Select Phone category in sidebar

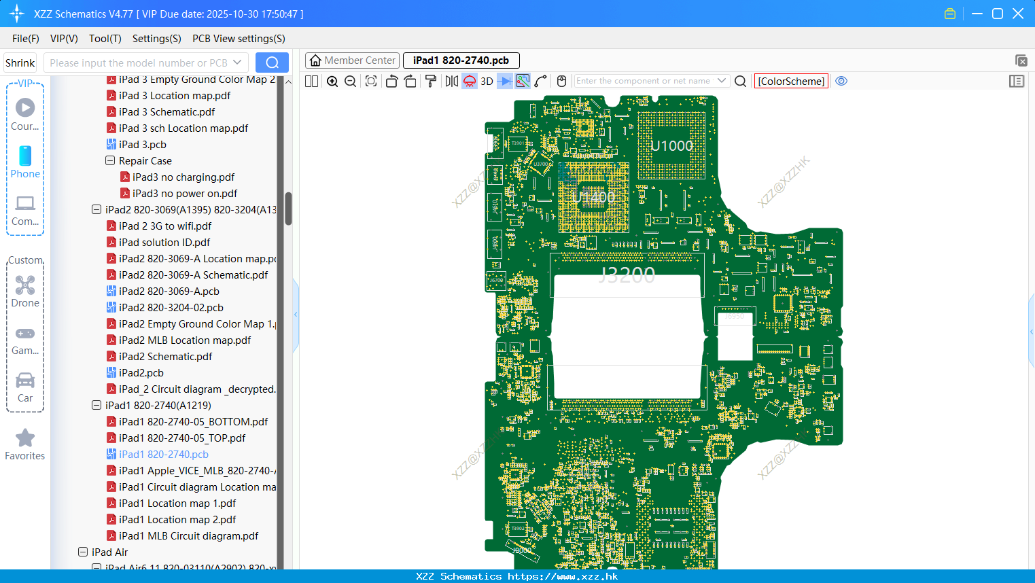[x=25, y=162]
